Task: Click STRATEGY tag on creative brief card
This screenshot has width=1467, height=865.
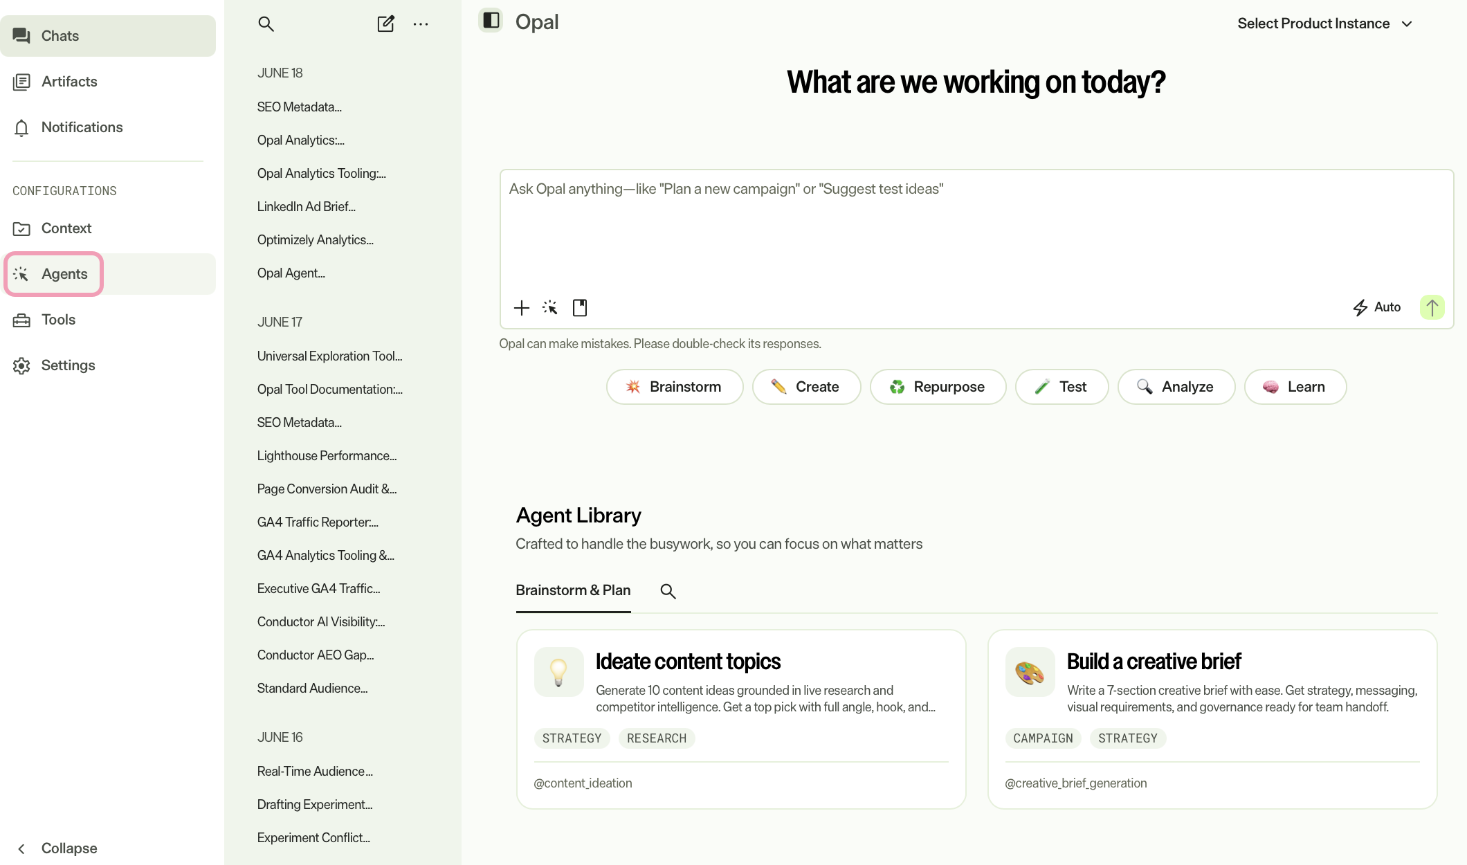Action: 1128,738
